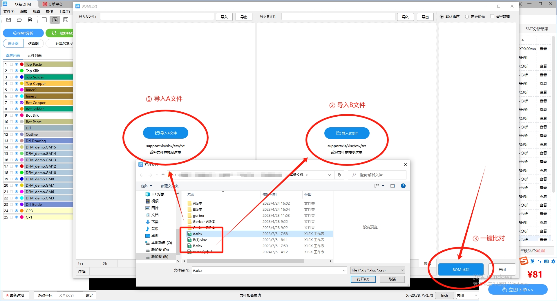Expand the address bar path dropdown

(330, 175)
